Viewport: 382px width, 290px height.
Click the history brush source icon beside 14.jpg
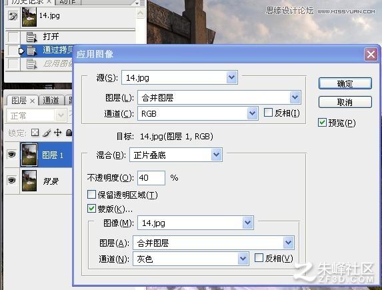pyautogui.click(x=13, y=16)
